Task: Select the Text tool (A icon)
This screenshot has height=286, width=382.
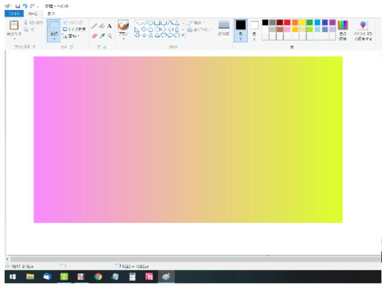Action: pyautogui.click(x=109, y=26)
